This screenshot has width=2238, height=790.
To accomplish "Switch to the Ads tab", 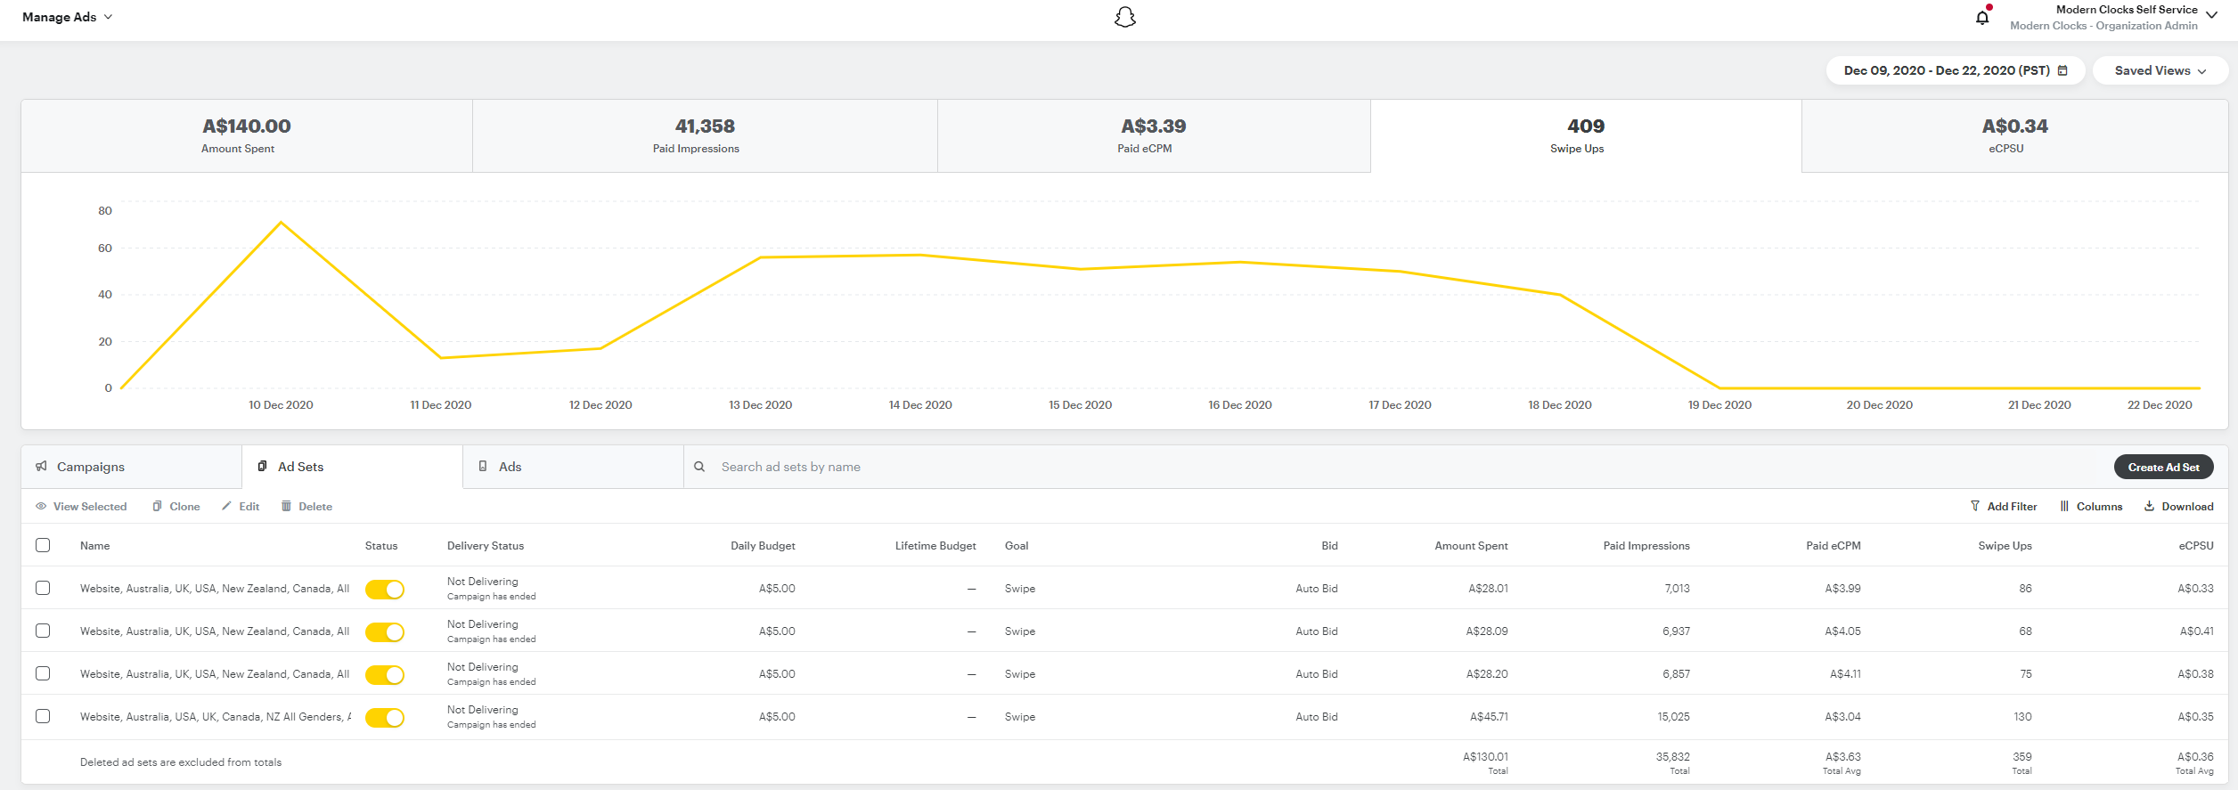I will coord(510,467).
